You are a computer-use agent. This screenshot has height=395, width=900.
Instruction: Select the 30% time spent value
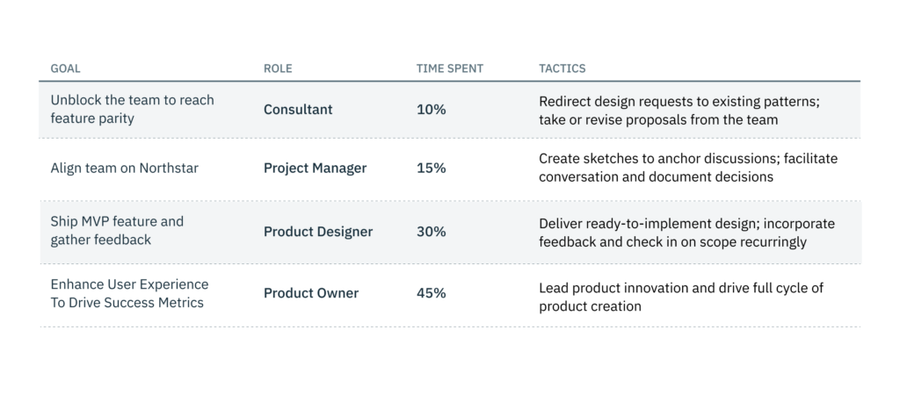click(x=432, y=232)
